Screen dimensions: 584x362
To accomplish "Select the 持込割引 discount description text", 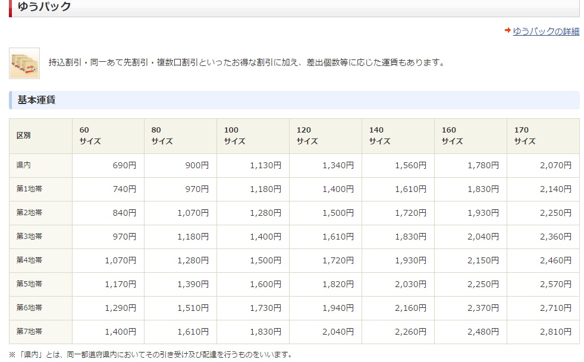I will point(247,62).
